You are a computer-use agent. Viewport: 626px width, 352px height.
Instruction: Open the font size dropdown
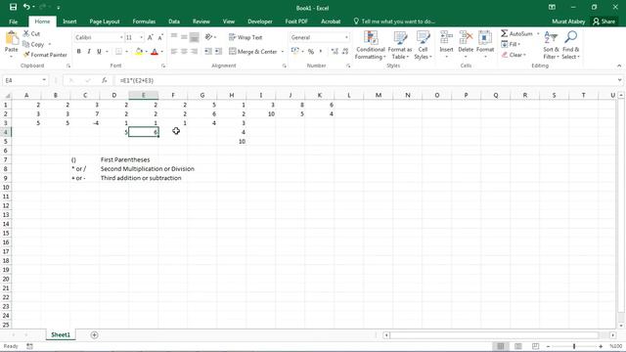tap(141, 37)
